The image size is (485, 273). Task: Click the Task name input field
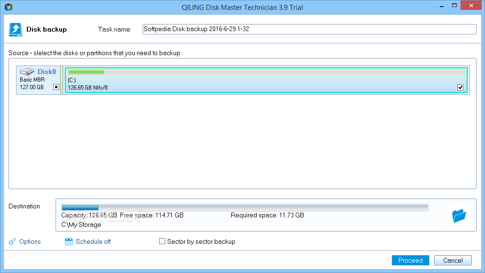pyautogui.click(x=309, y=29)
